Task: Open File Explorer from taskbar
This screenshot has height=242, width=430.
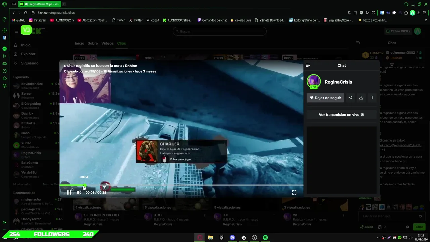Action: 210,238
